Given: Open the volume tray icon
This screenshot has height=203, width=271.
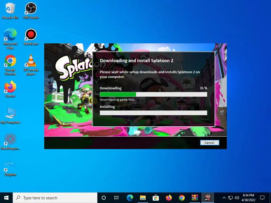Looking at the screenshot, I should (x=237, y=198).
